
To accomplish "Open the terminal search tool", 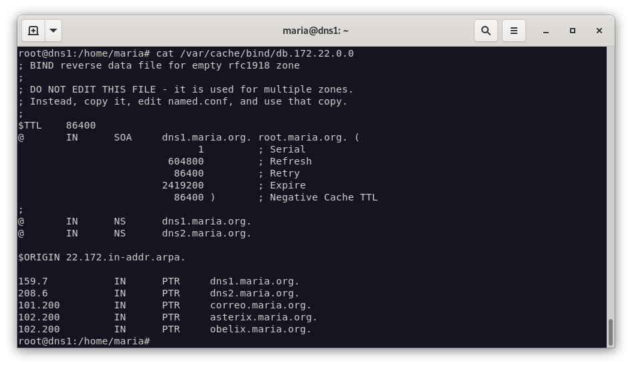I will tap(486, 31).
